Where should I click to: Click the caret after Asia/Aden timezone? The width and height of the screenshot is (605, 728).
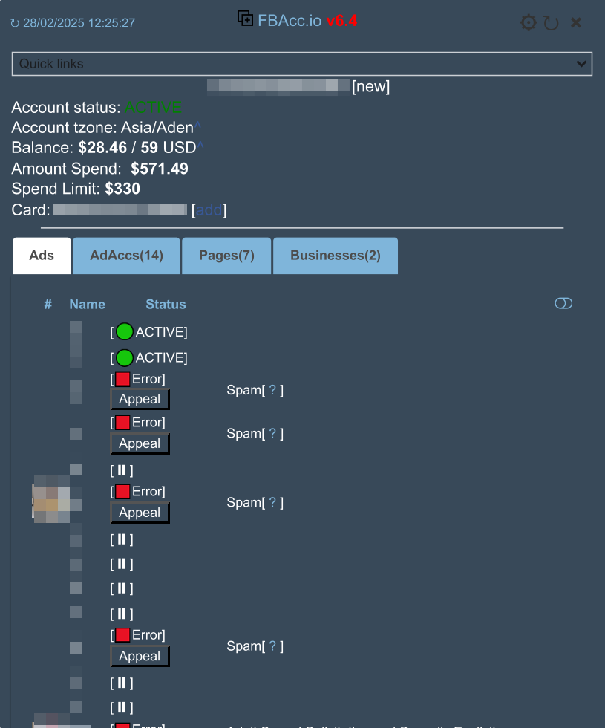point(197,126)
